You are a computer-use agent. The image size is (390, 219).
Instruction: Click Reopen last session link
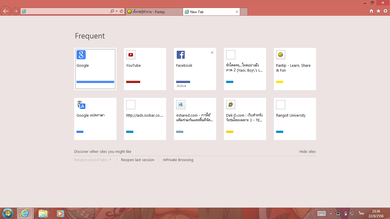point(138,160)
